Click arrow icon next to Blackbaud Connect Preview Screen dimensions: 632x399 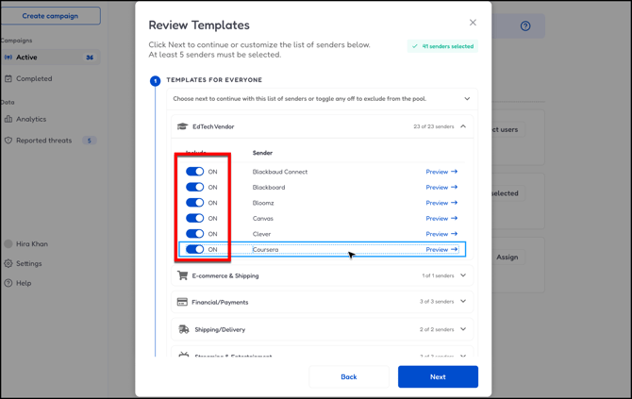[455, 172]
